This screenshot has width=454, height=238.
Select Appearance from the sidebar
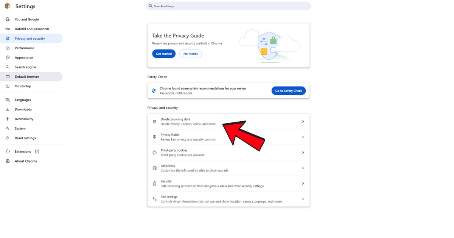pos(24,58)
